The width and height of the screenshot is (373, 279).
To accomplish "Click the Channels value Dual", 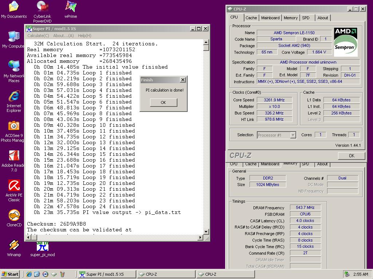I will 342,178.
